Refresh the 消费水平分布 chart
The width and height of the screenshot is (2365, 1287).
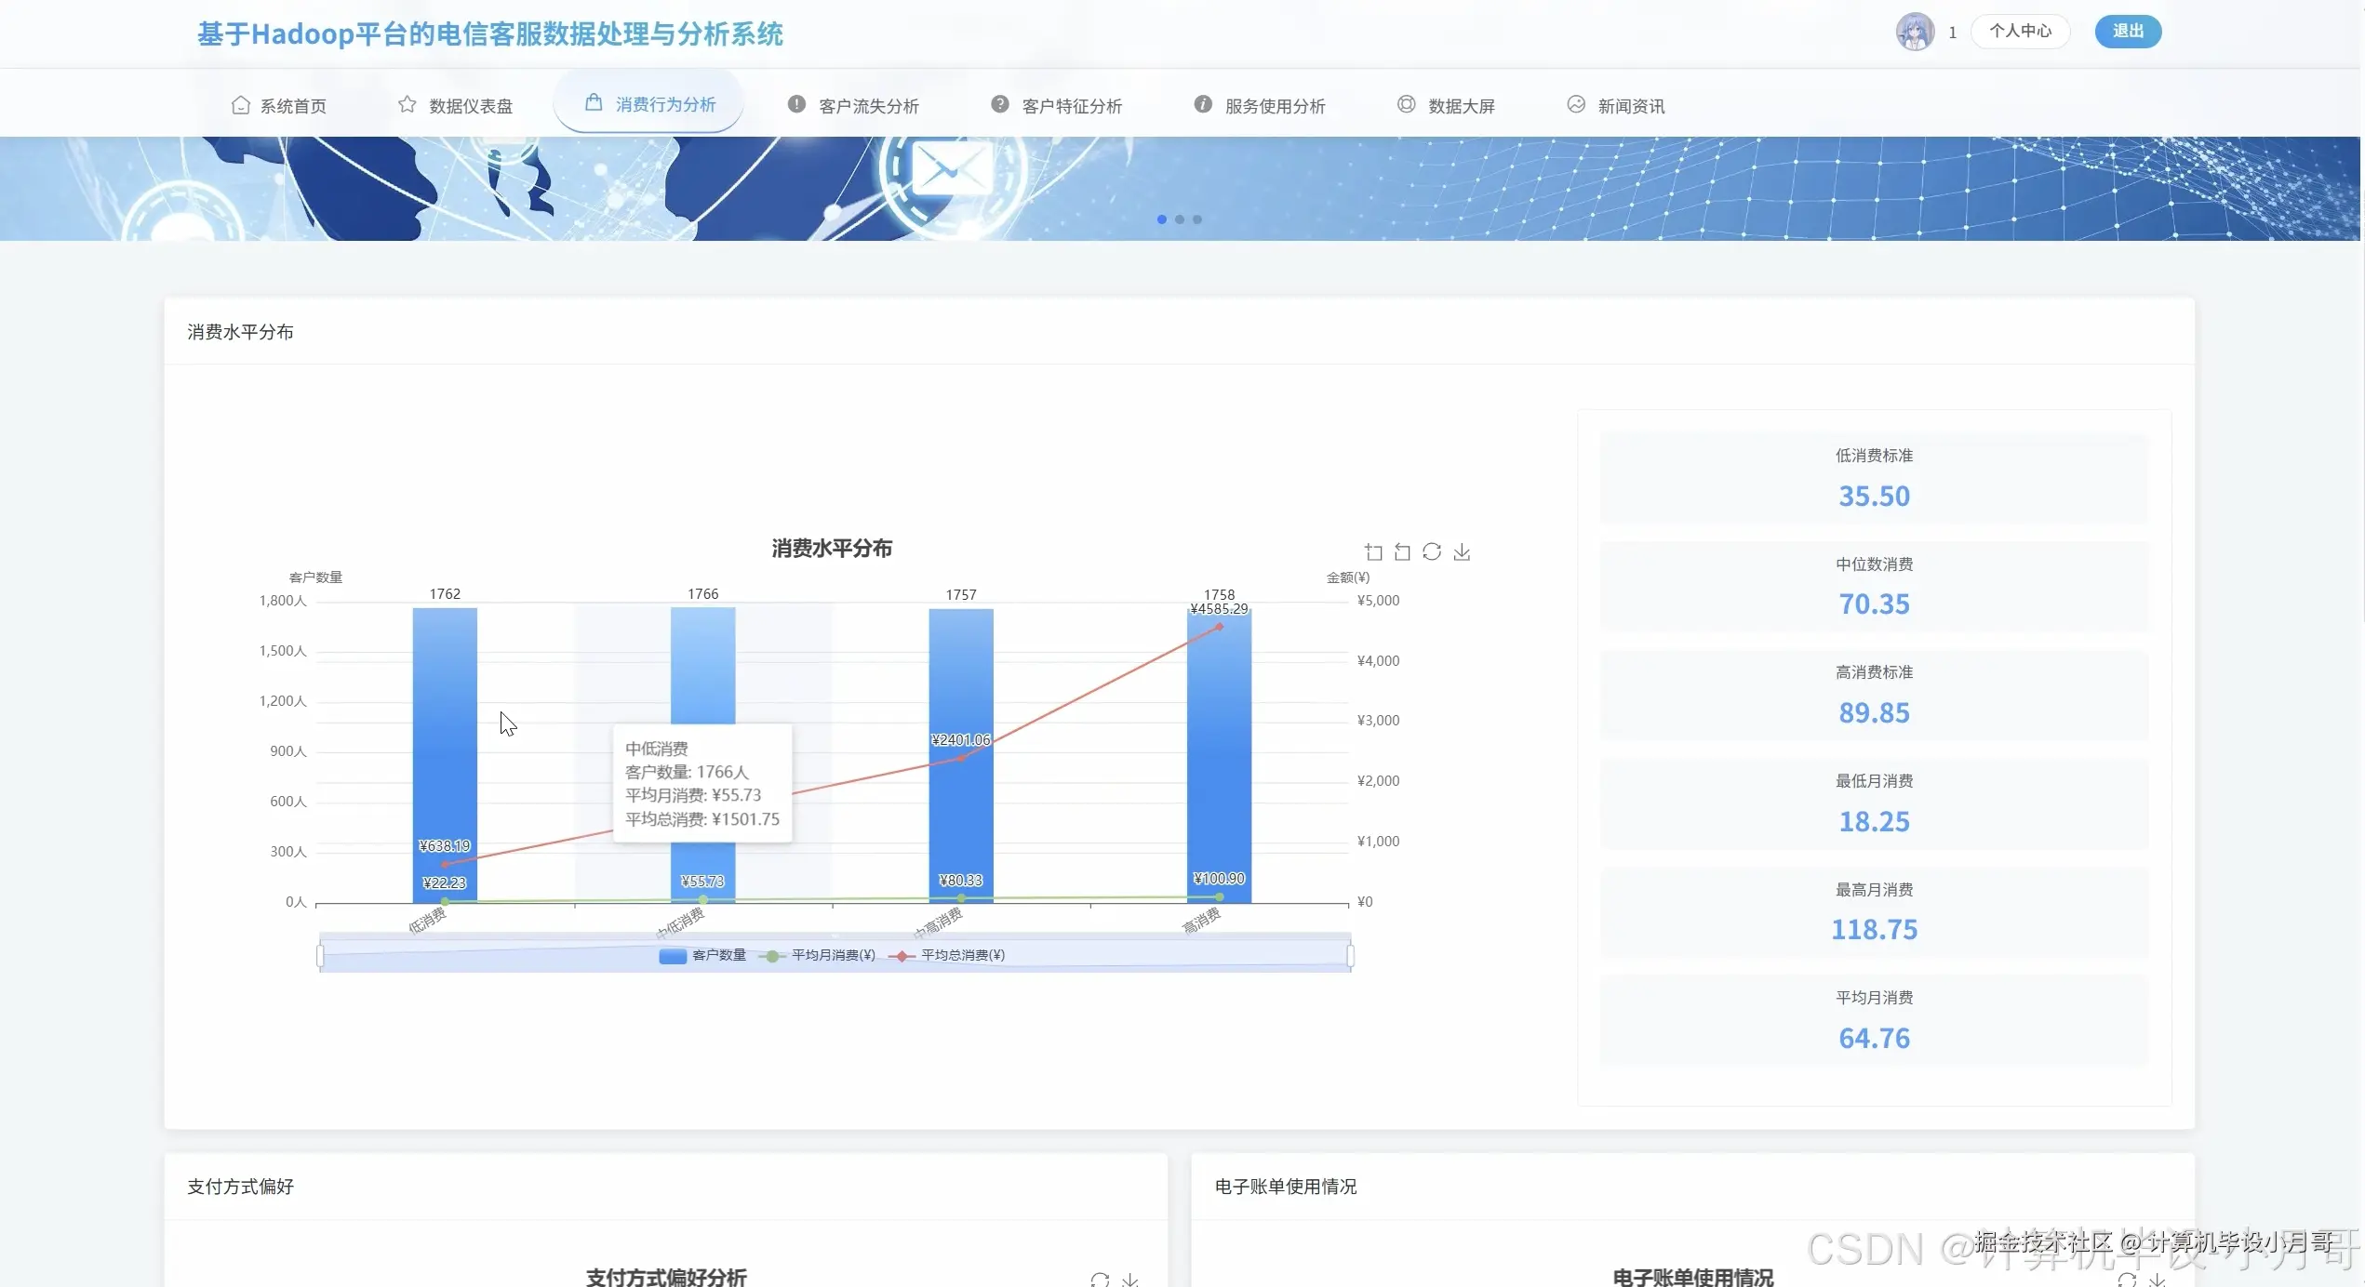pyautogui.click(x=1431, y=551)
